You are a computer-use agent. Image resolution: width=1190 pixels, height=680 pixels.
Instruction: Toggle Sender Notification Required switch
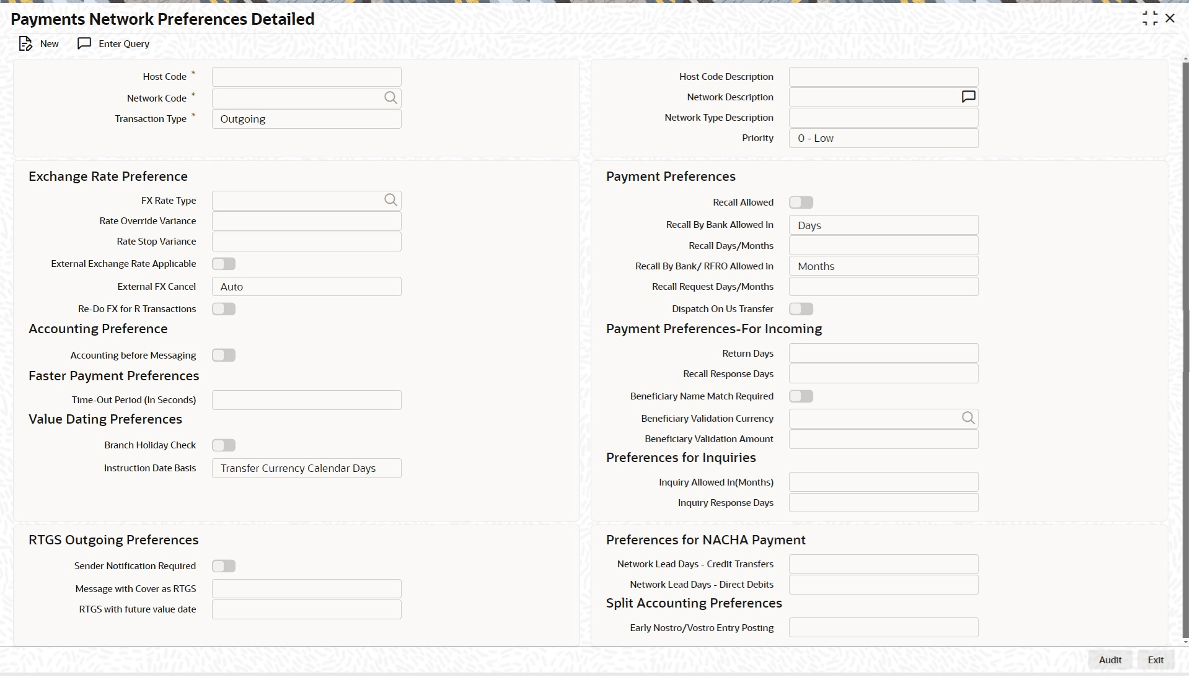224,566
